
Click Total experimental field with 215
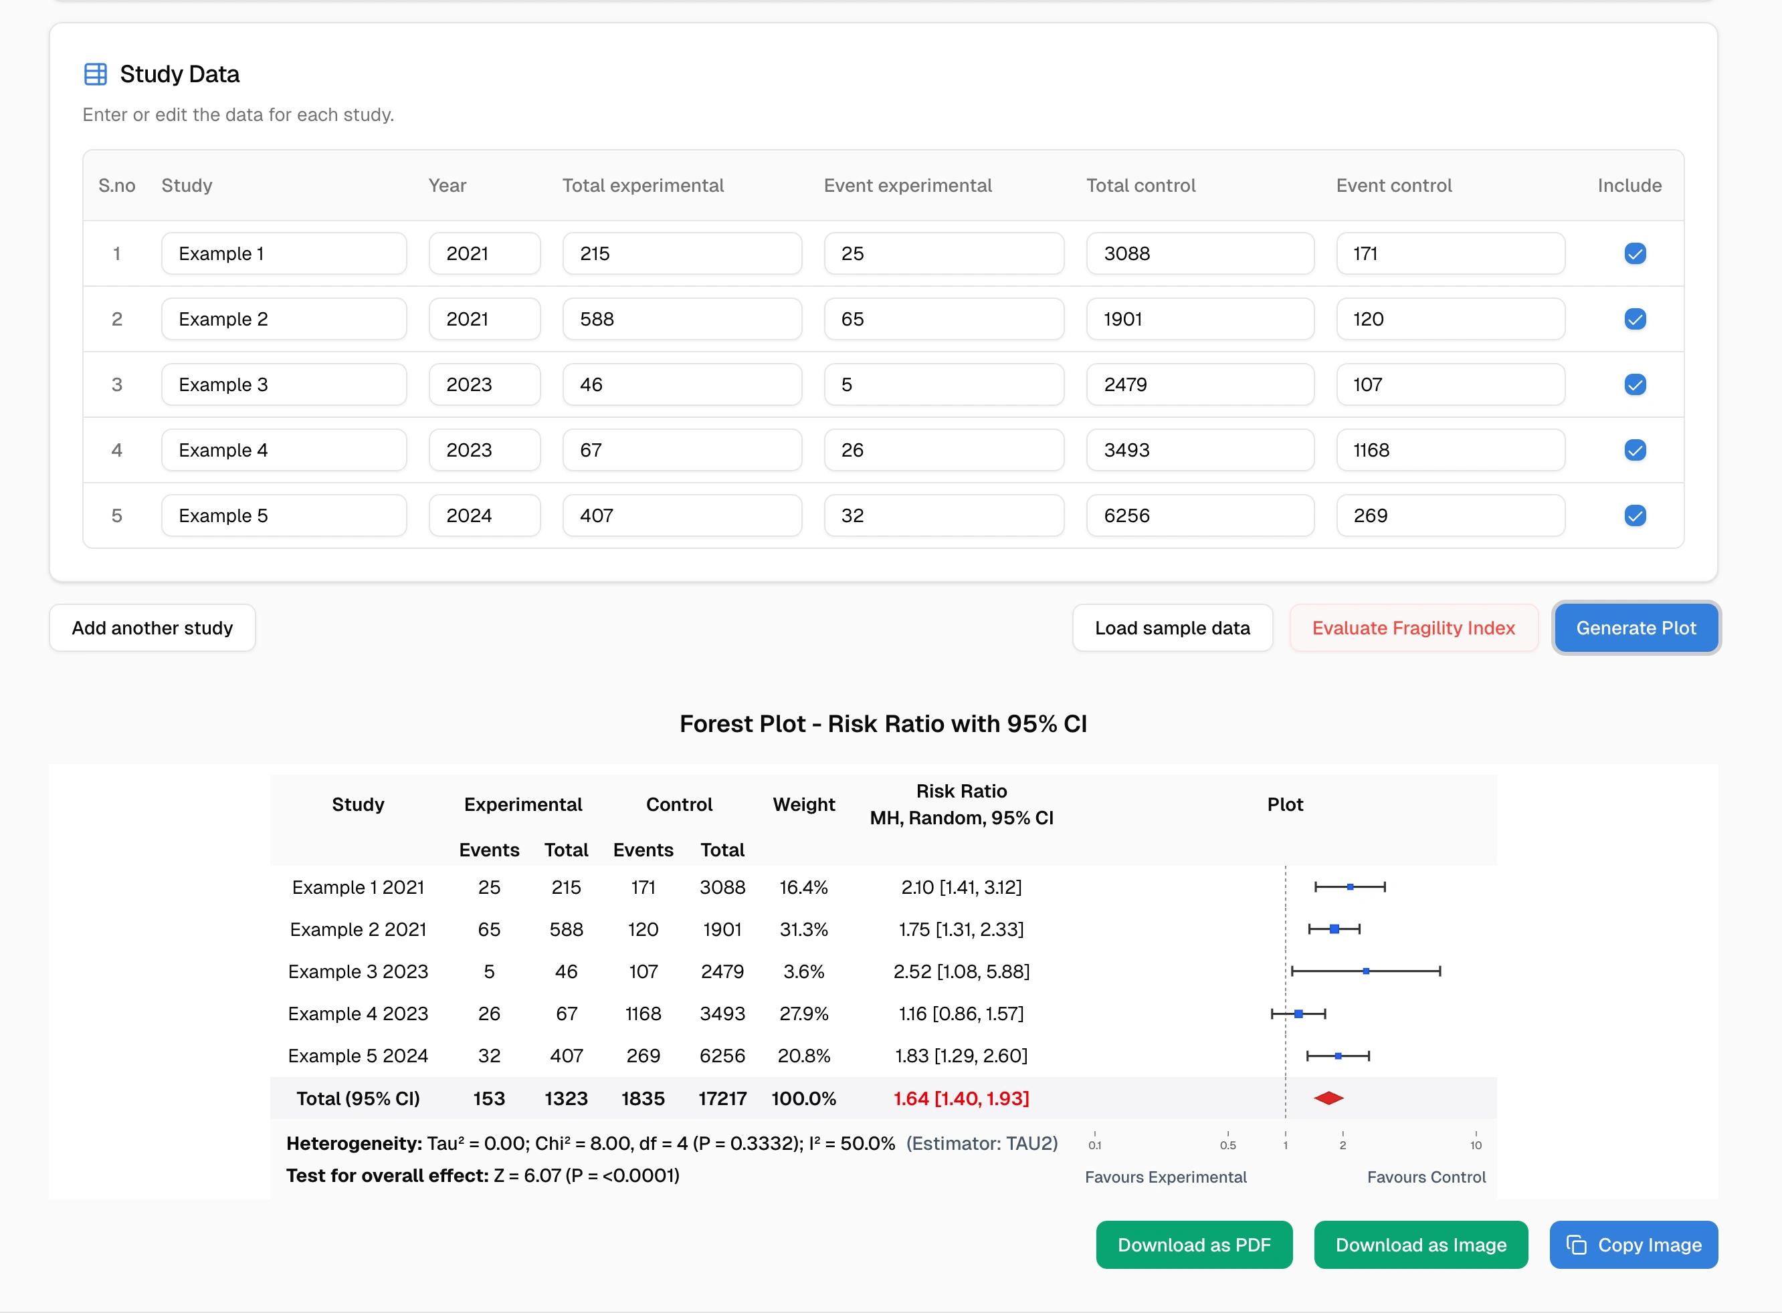682,253
